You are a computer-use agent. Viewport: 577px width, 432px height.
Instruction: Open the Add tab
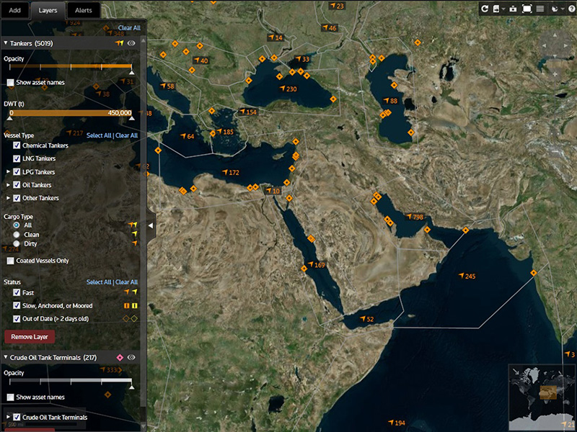click(15, 10)
